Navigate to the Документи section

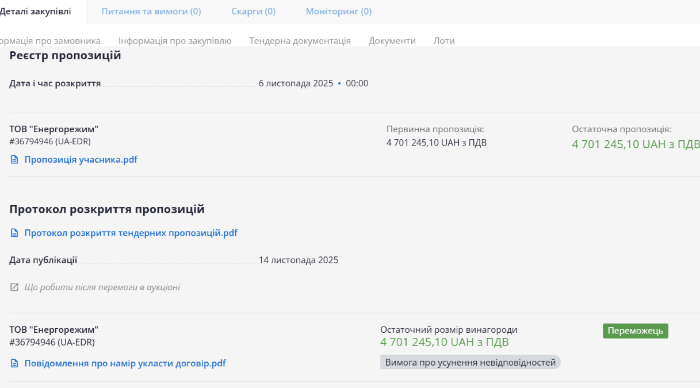pos(392,41)
